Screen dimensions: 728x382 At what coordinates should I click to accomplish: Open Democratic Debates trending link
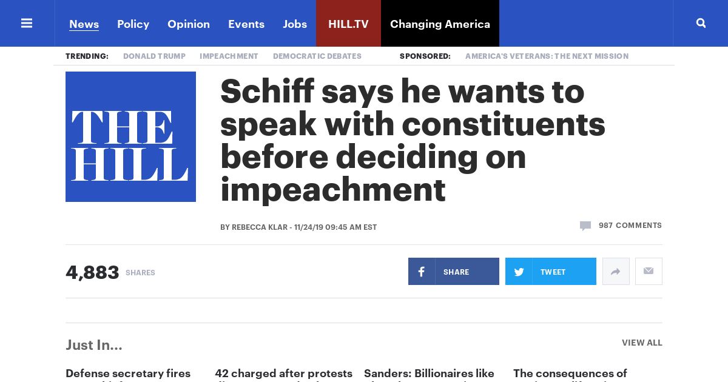317,56
